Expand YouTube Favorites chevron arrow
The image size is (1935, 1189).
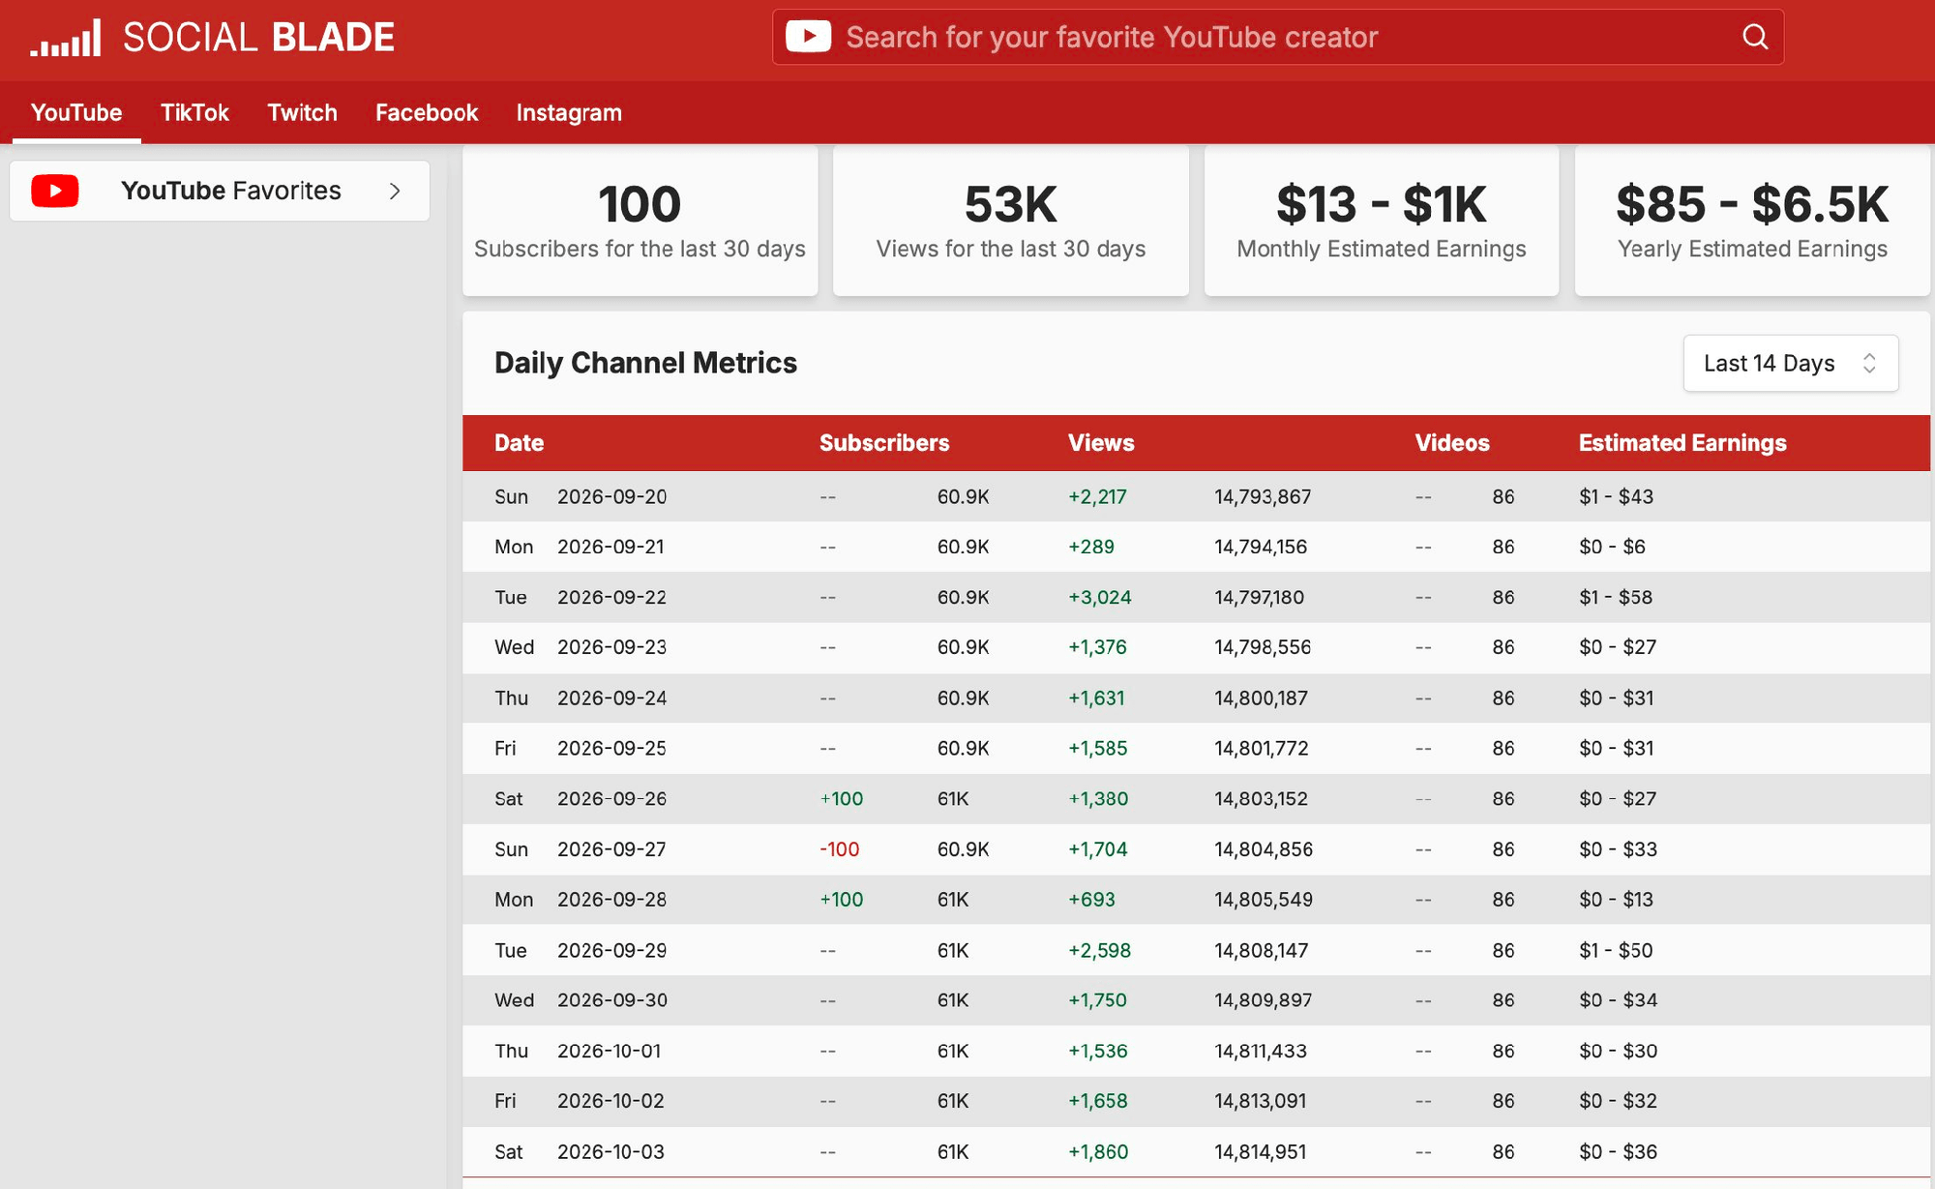coord(395,191)
